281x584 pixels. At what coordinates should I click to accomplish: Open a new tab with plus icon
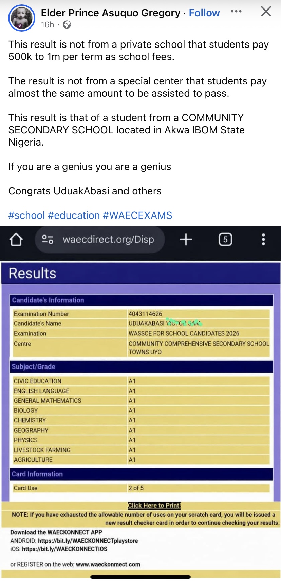coord(186,240)
